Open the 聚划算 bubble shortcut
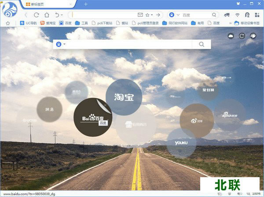Image resolution: width=264 pixels, height=197 pixels. (208, 90)
